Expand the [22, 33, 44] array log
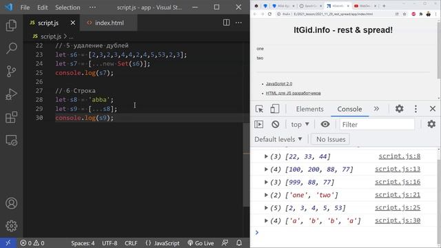The height and width of the screenshot is (248, 441). click(x=266, y=156)
